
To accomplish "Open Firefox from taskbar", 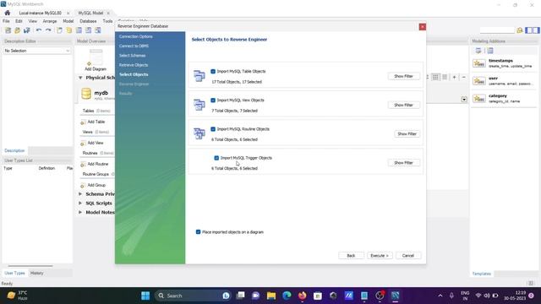I will point(303,296).
